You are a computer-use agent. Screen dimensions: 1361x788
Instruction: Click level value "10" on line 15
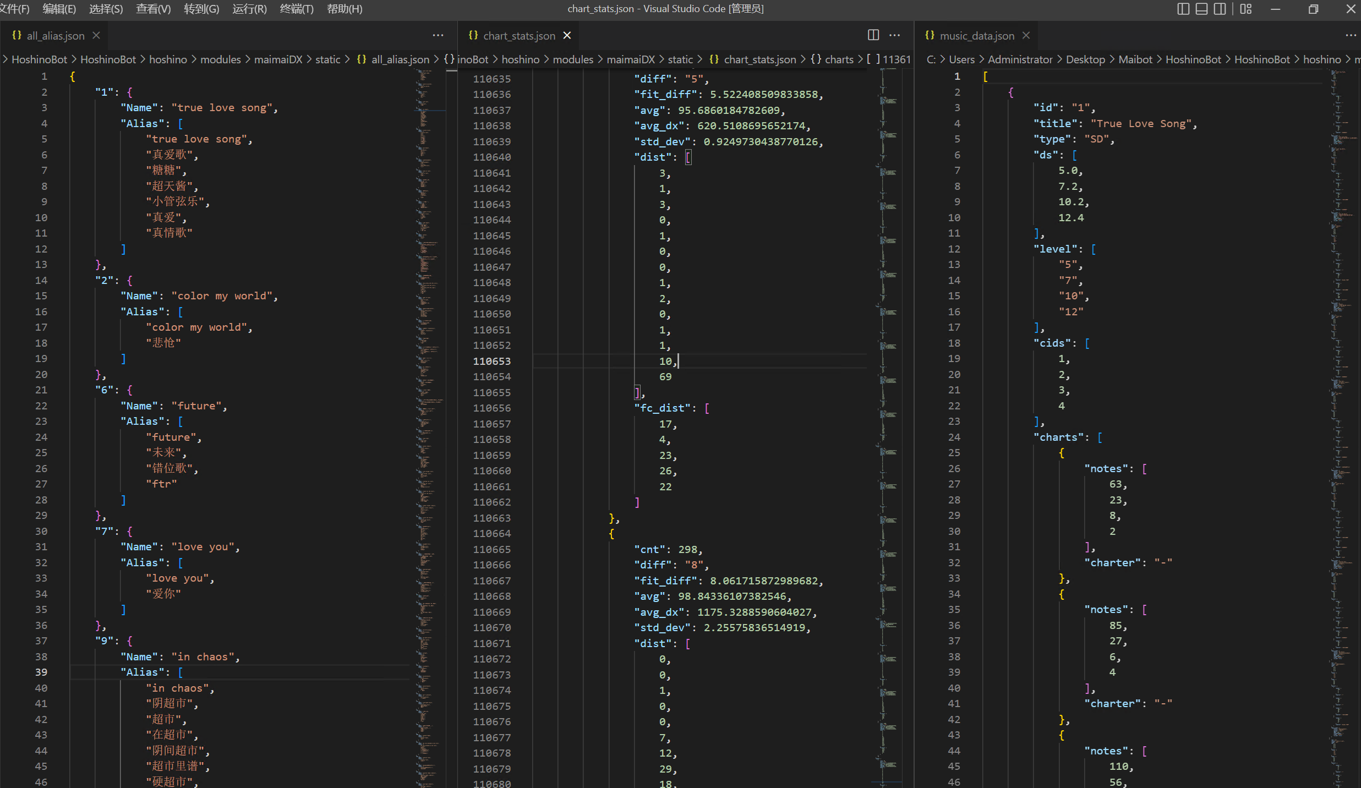tap(1071, 296)
